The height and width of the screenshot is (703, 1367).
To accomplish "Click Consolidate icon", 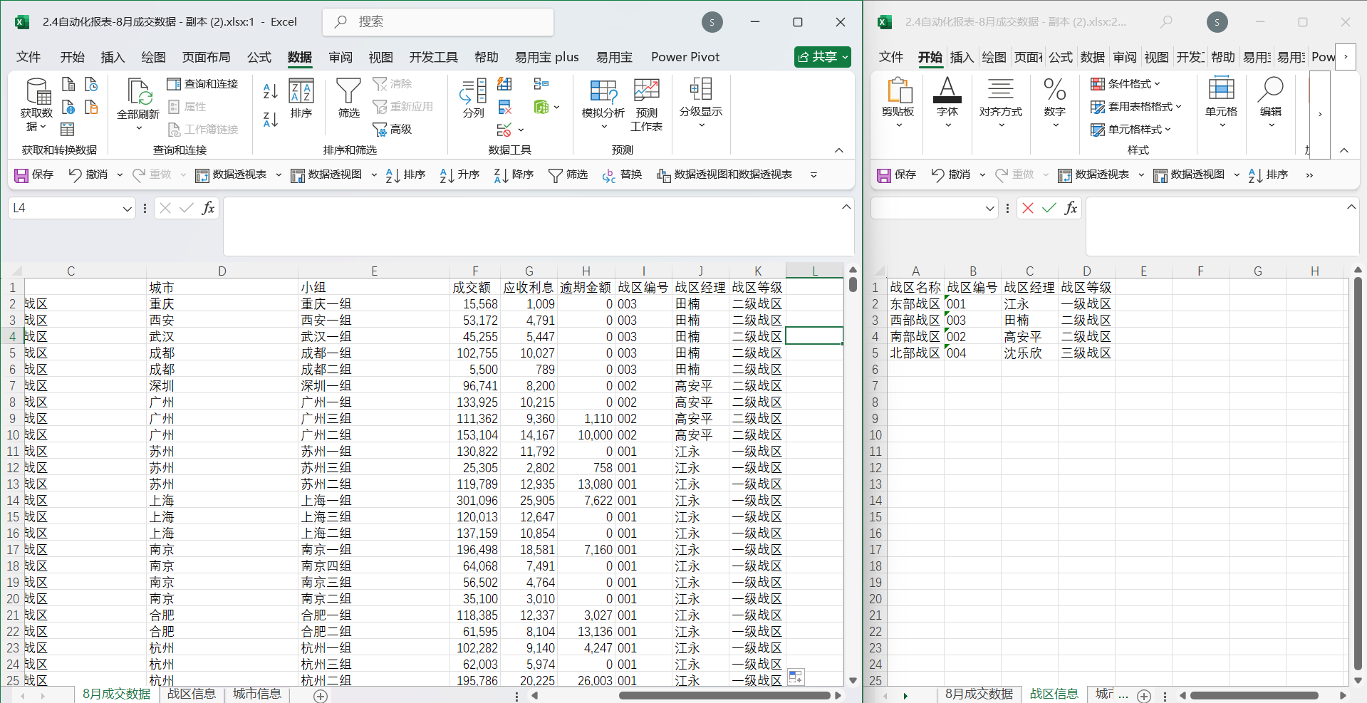I will 541,84.
